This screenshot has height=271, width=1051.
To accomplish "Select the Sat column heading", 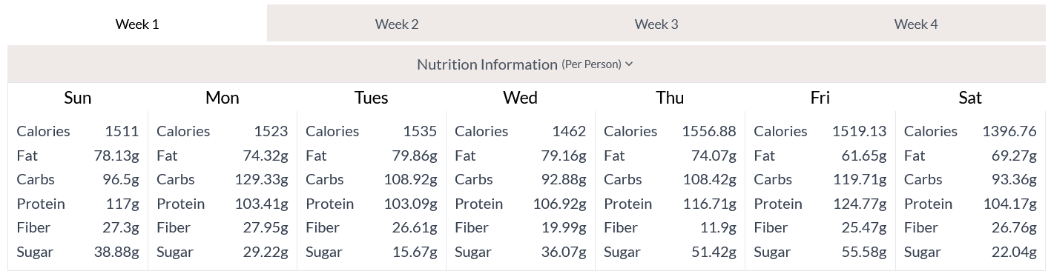I will point(970,98).
